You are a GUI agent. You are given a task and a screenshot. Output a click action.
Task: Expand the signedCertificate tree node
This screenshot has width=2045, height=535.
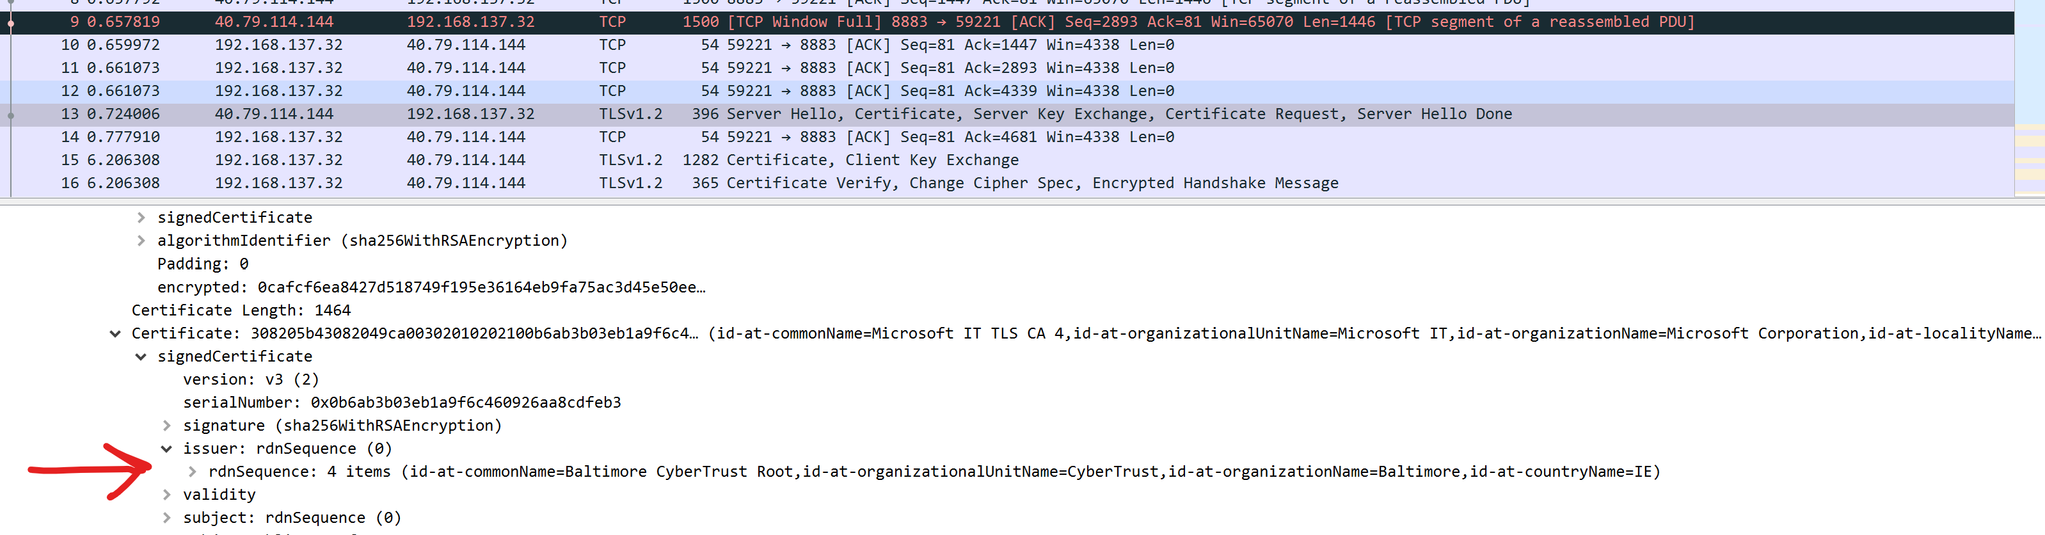141,217
